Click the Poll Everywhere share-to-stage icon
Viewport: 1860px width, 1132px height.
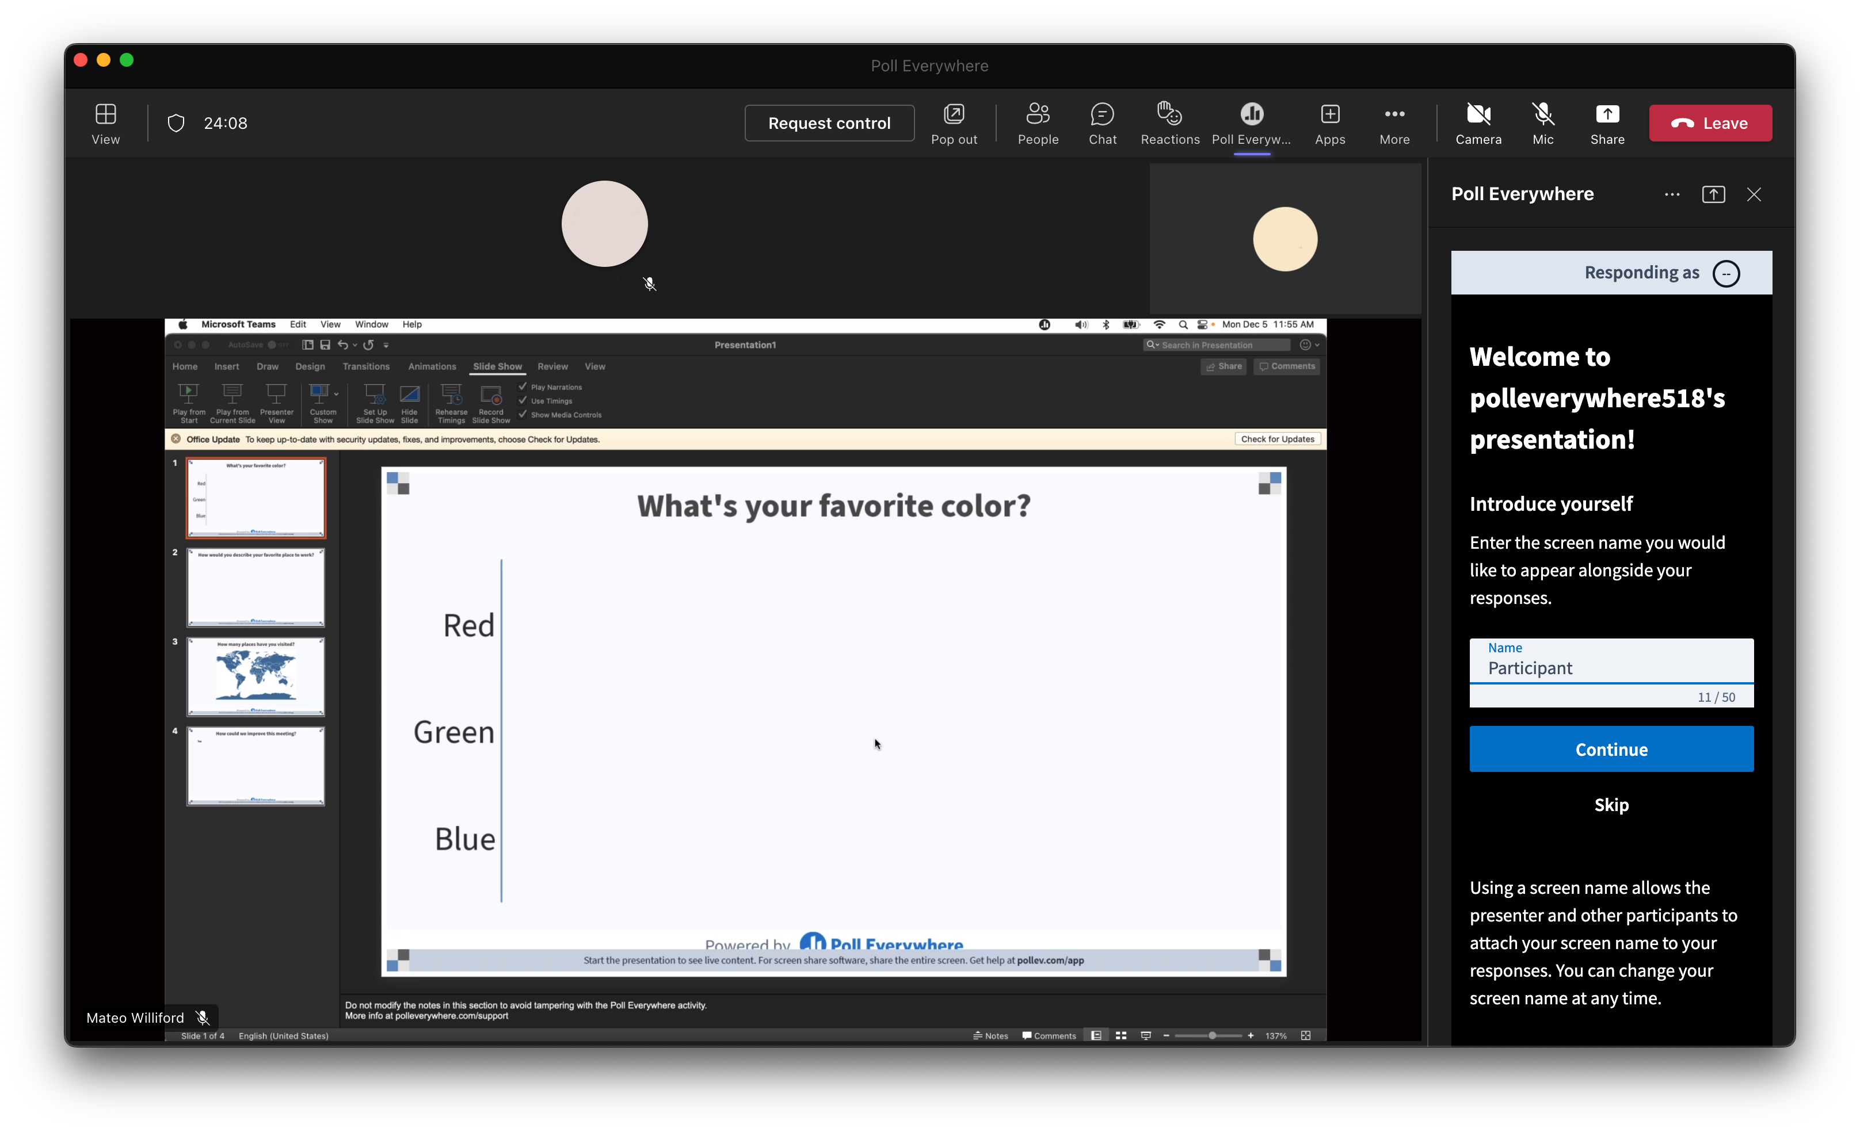pyautogui.click(x=1713, y=194)
